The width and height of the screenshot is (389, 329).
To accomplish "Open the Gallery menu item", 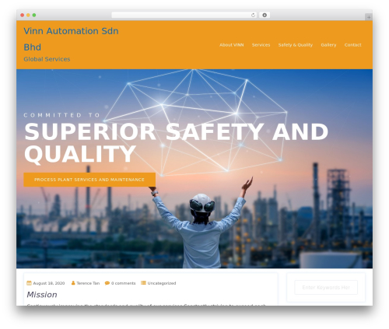I will [328, 45].
